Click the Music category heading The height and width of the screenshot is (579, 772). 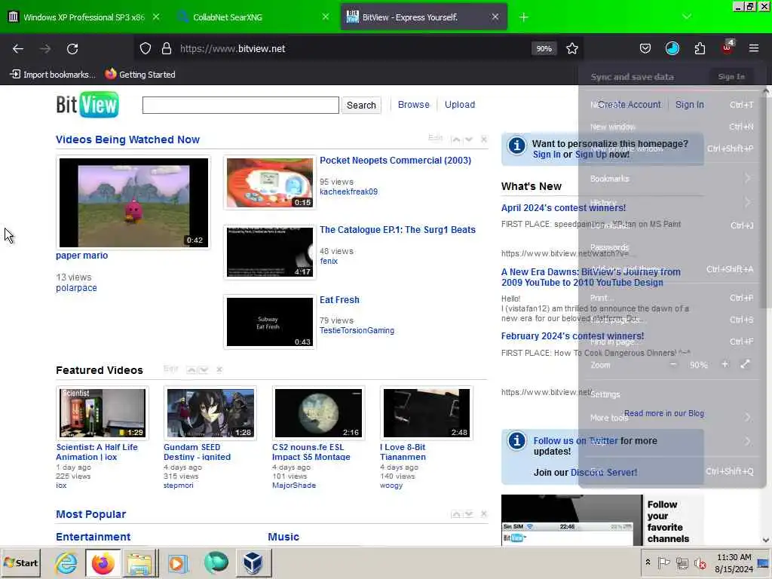tap(283, 537)
